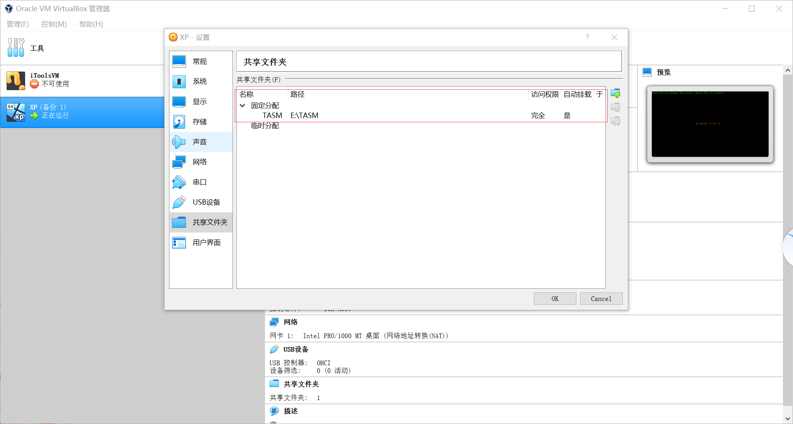Screen dimensions: 793x424
Task: Open the 系统 settings category
Action: pos(201,82)
